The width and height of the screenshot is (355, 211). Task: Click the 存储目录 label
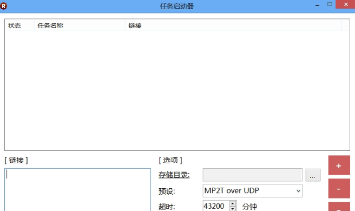(174, 175)
